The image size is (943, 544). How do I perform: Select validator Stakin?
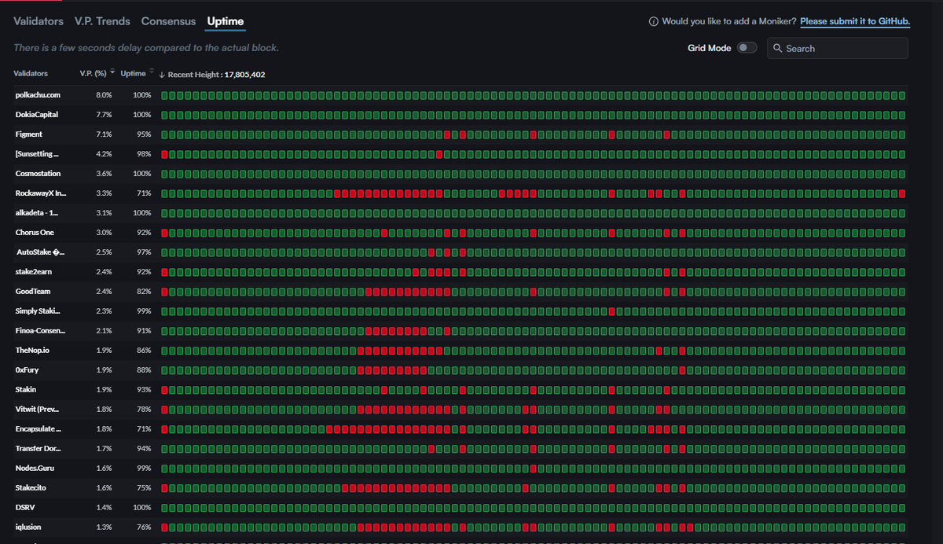pos(26,390)
